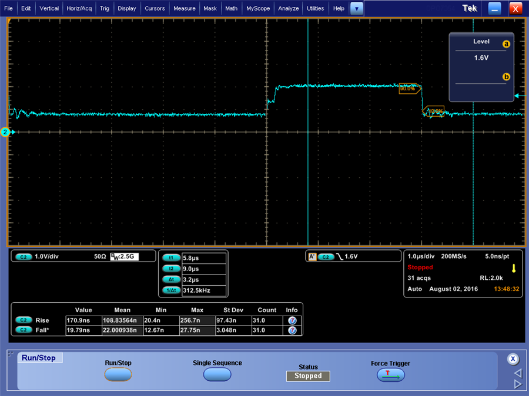Click the Rise St Dev 97.43n cell

pos(233,320)
